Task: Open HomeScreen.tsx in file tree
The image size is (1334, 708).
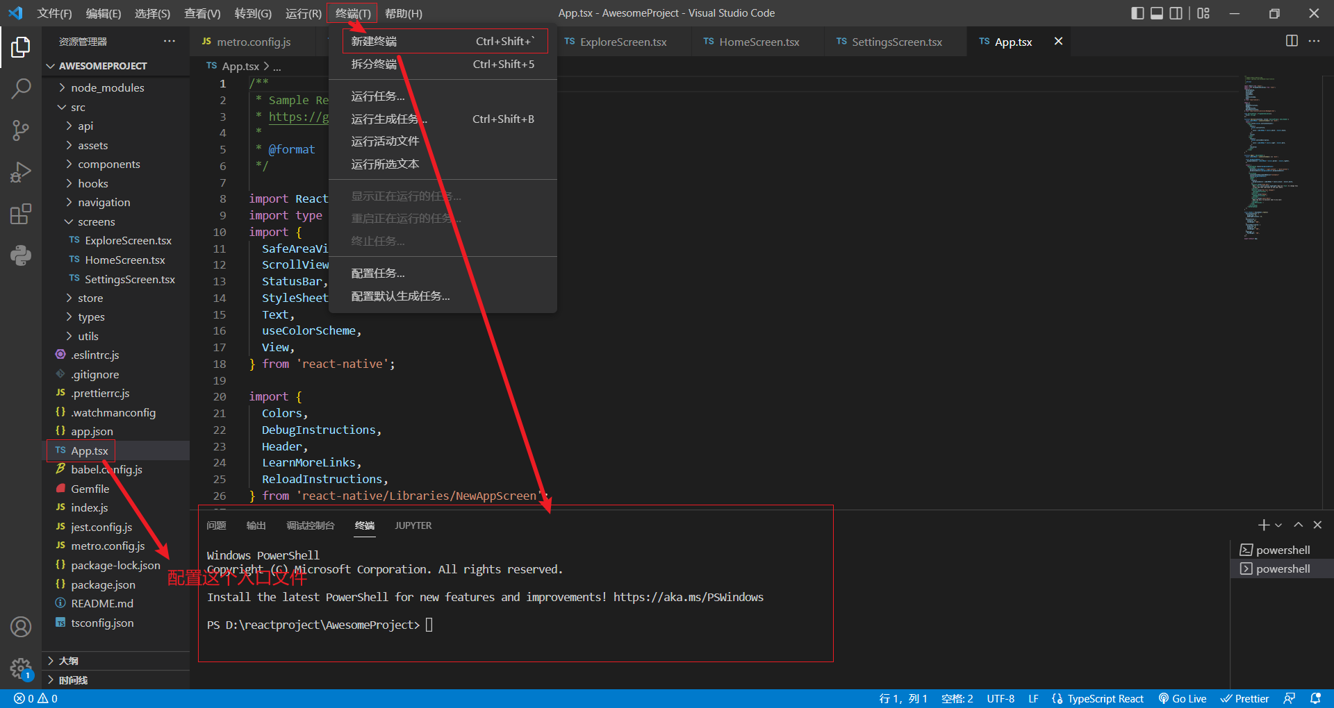Action: (125, 260)
